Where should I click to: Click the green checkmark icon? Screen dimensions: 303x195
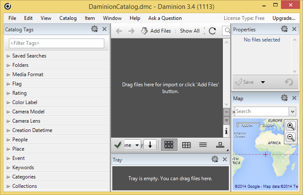pyautogui.click(x=118, y=145)
